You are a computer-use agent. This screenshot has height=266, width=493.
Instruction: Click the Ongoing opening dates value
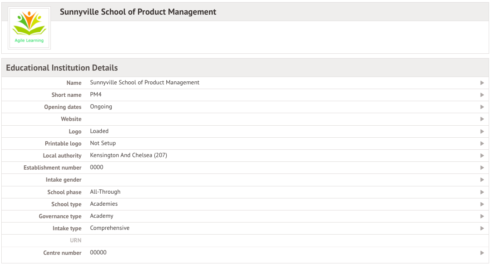[x=101, y=107]
